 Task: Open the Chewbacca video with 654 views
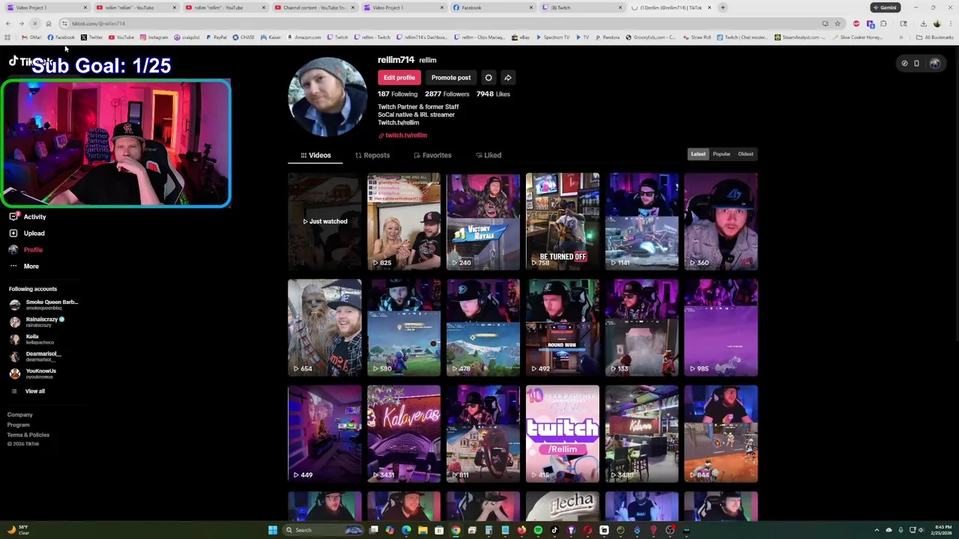[x=324, y=328]
